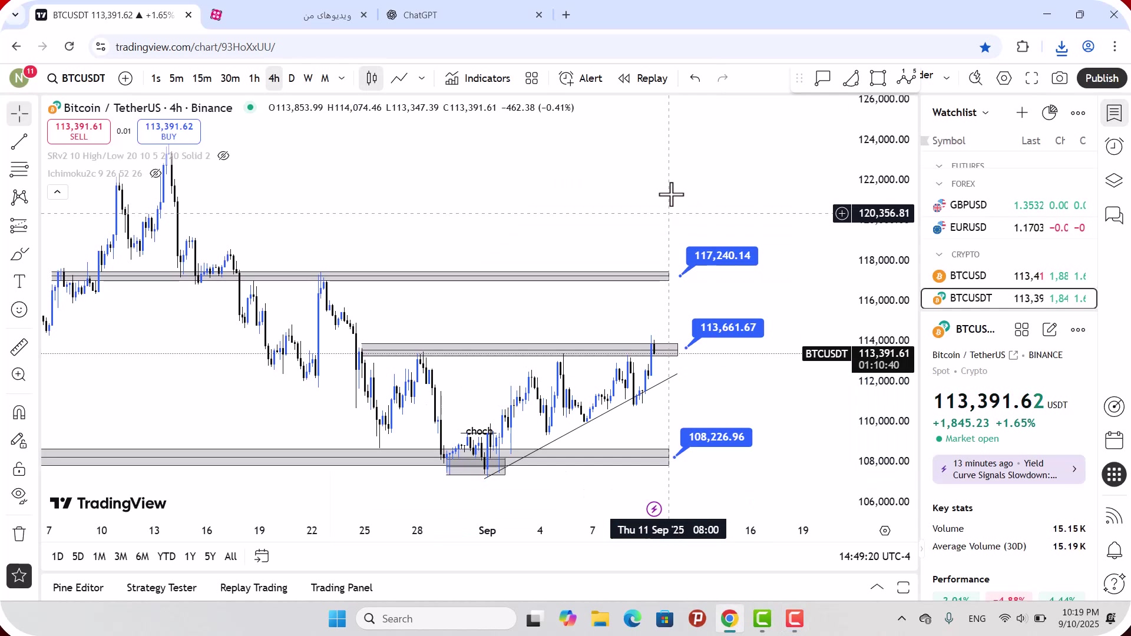Viewport: 1131px width, 636px height.
Task: Select the ruler measure tool
Action: pos(19,347)
